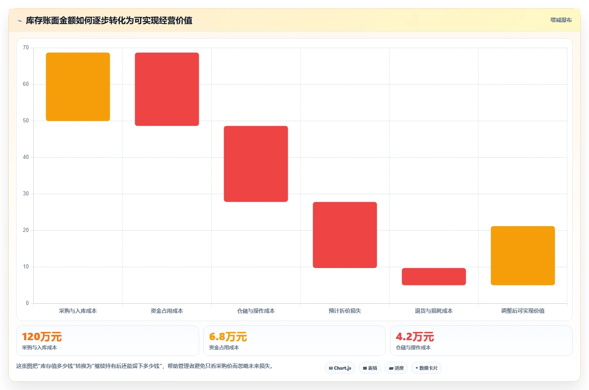Click the red 资金占用成本 bar
This screenshot has height=390, width=589.
(167, 89)
